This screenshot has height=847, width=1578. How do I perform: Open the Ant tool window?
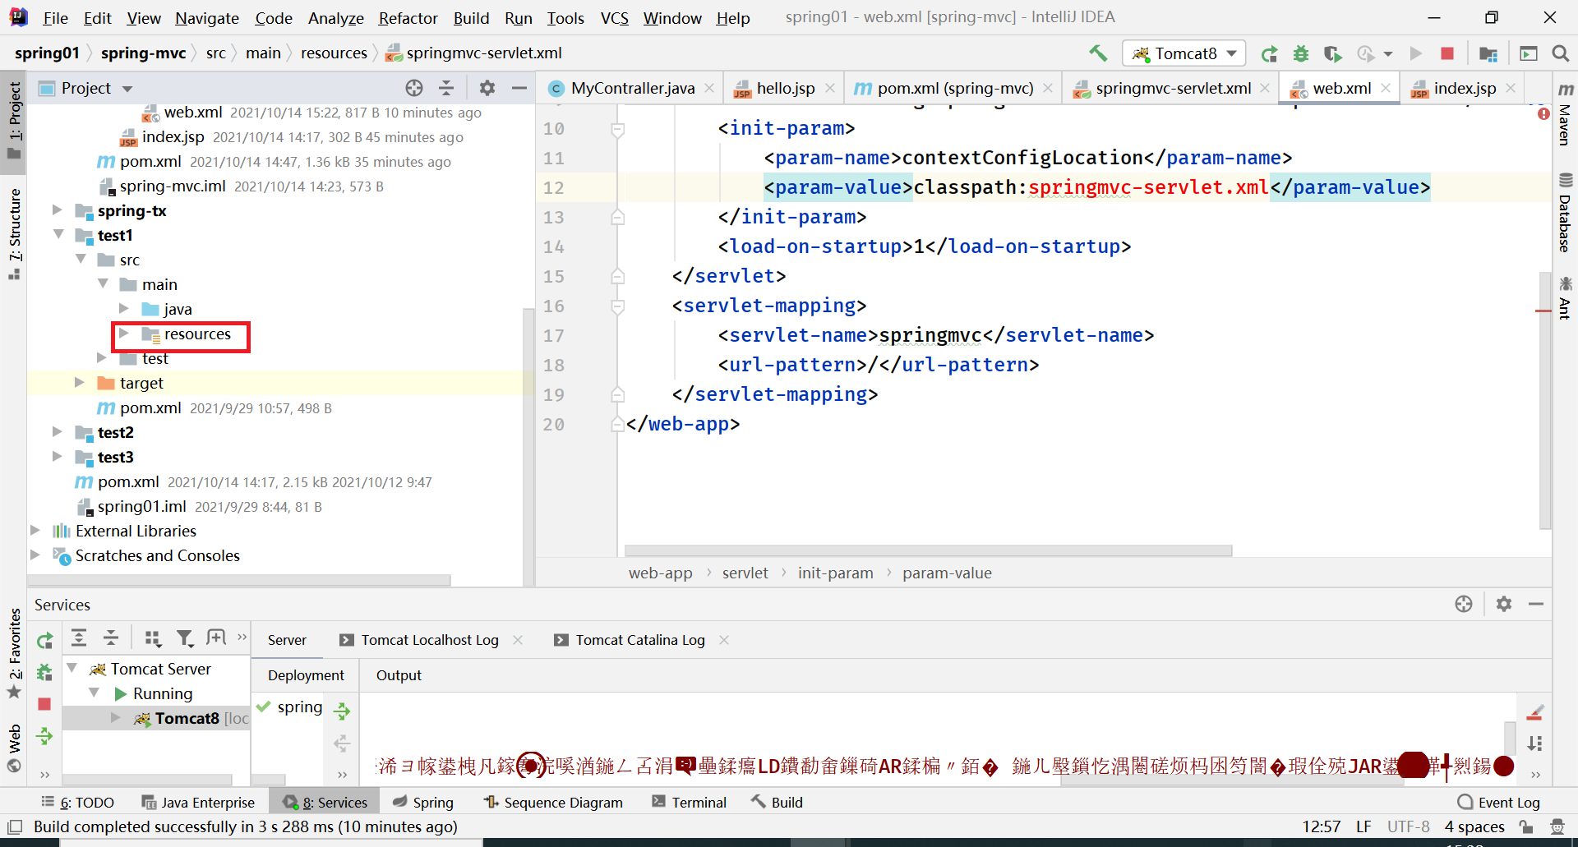pyautogui.click(x=1565, y=297)
